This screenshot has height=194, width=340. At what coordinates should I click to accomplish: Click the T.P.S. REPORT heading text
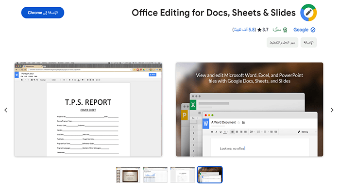coord(88,102)
